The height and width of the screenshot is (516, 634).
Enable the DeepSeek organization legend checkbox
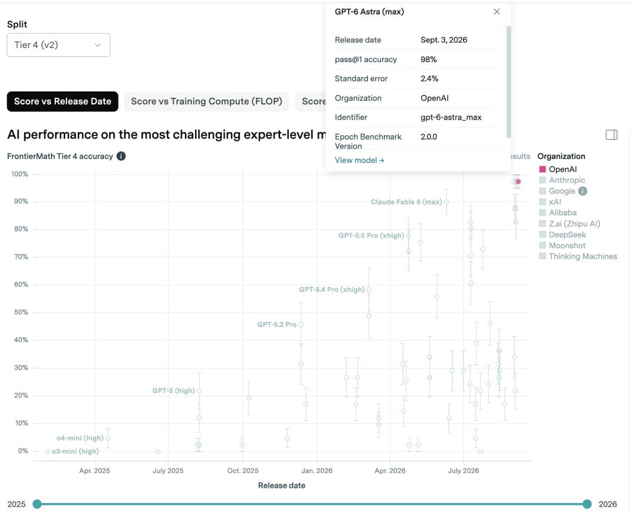(542, 235)
